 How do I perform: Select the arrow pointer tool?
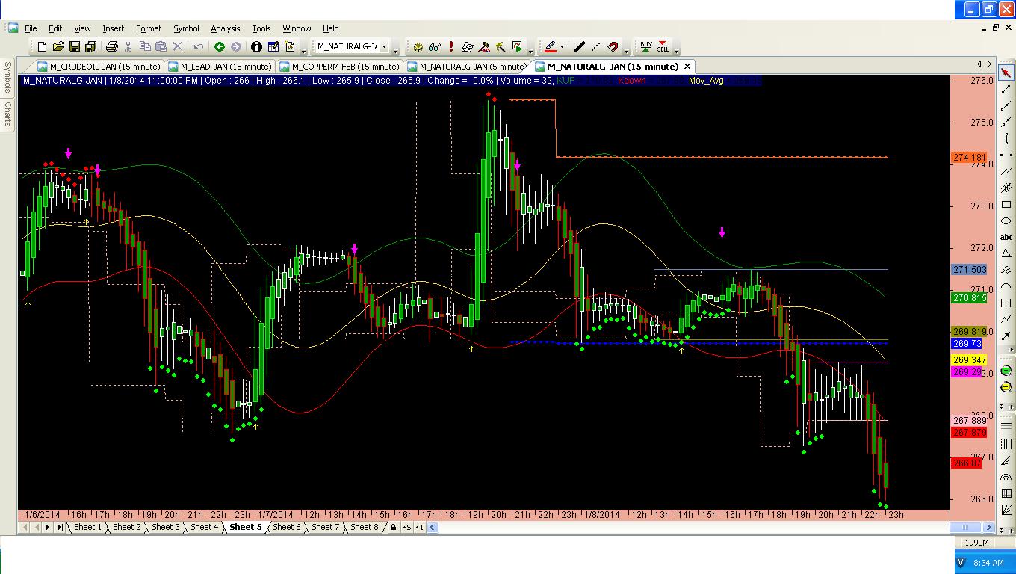click(x=1006, y=72)
